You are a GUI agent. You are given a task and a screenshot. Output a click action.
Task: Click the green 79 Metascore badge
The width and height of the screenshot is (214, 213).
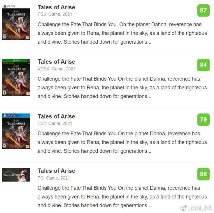click(x=203, y=119)
